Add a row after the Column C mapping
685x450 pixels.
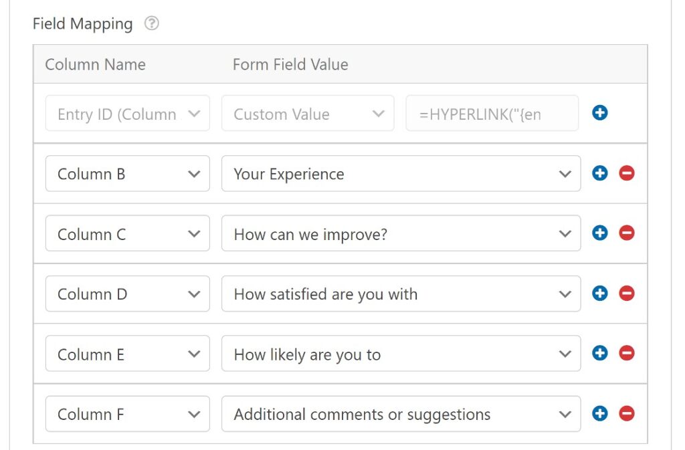click(x=600, y=233)
